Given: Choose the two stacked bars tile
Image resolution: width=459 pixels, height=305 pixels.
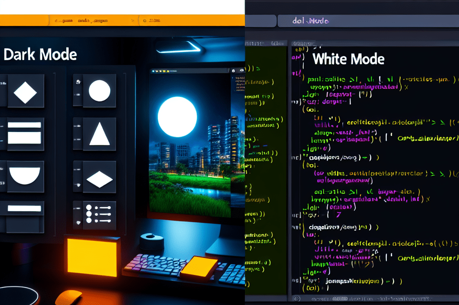Looking at the screenshot, I should click(x=26, y=134).
